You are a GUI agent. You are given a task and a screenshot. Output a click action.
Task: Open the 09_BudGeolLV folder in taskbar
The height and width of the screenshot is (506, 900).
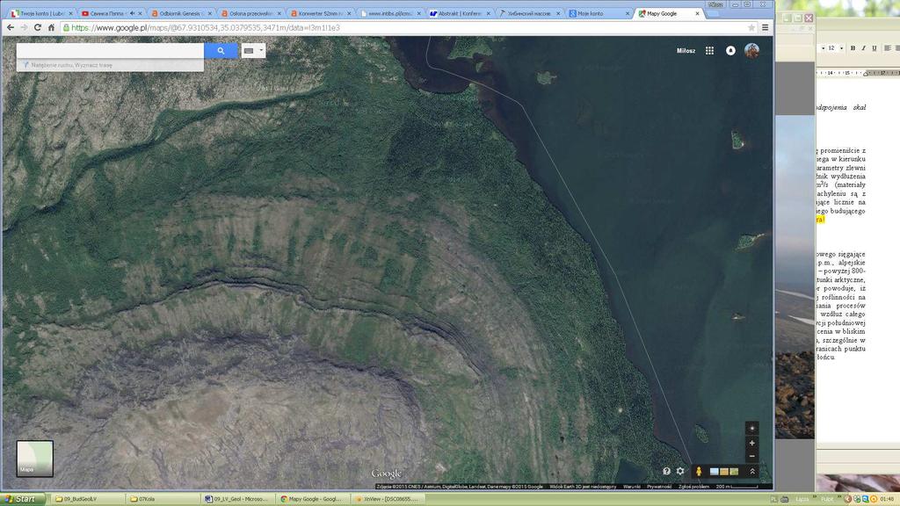pos(87,499)
